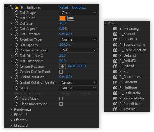The width and height of the screenshot is (154, 132).
Task: Toggle the Dot Size stopwatch
Action: coord(16,23)
